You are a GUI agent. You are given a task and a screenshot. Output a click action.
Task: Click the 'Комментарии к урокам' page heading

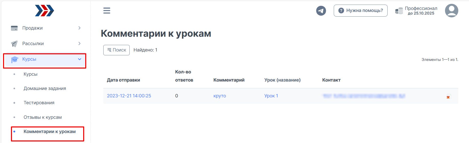156,34
